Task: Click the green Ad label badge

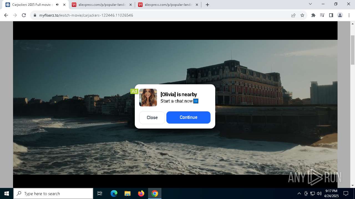Action: pos(134,91)
